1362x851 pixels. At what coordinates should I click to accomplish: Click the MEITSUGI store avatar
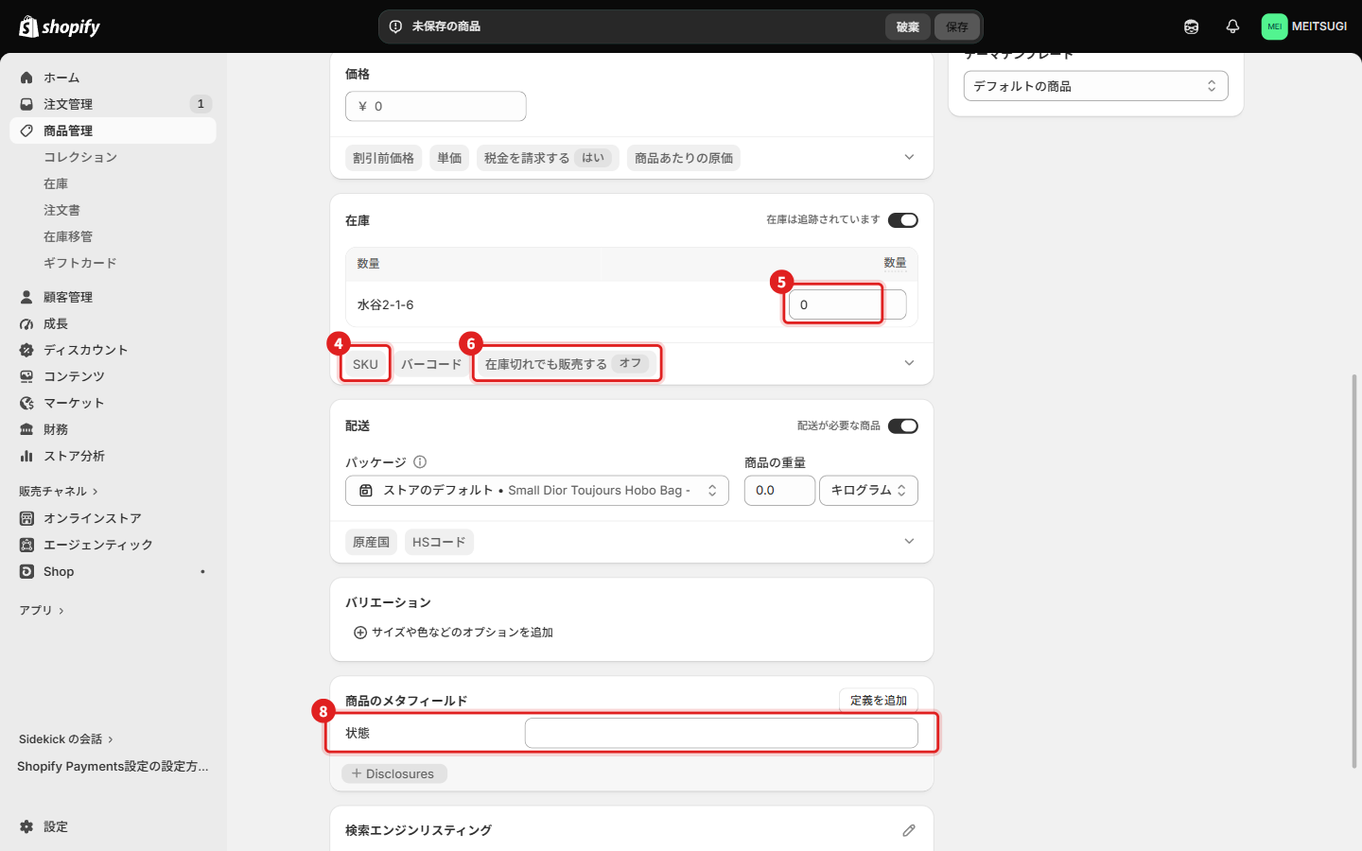(x=1274, y=26)
